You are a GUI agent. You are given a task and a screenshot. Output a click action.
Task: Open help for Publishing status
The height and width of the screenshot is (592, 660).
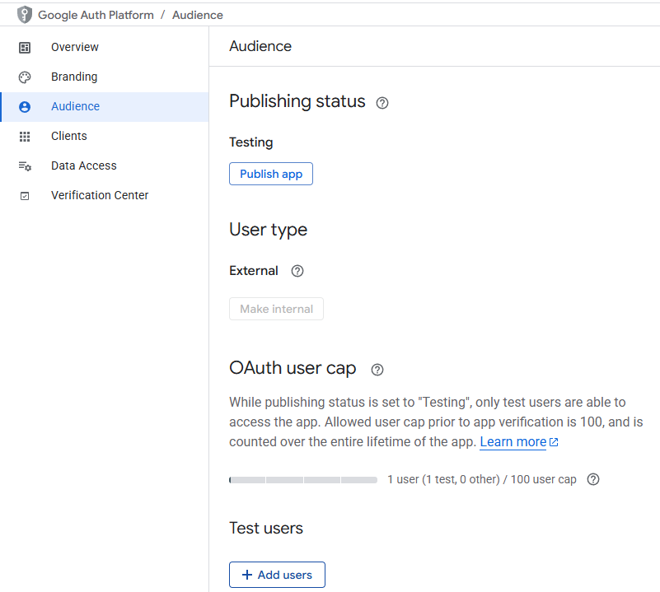point(382,103)
